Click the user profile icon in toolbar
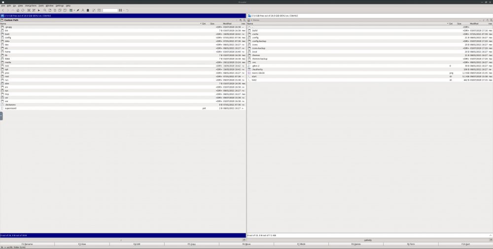This screenshot has height=249, width=493. [x=83, y=10]
